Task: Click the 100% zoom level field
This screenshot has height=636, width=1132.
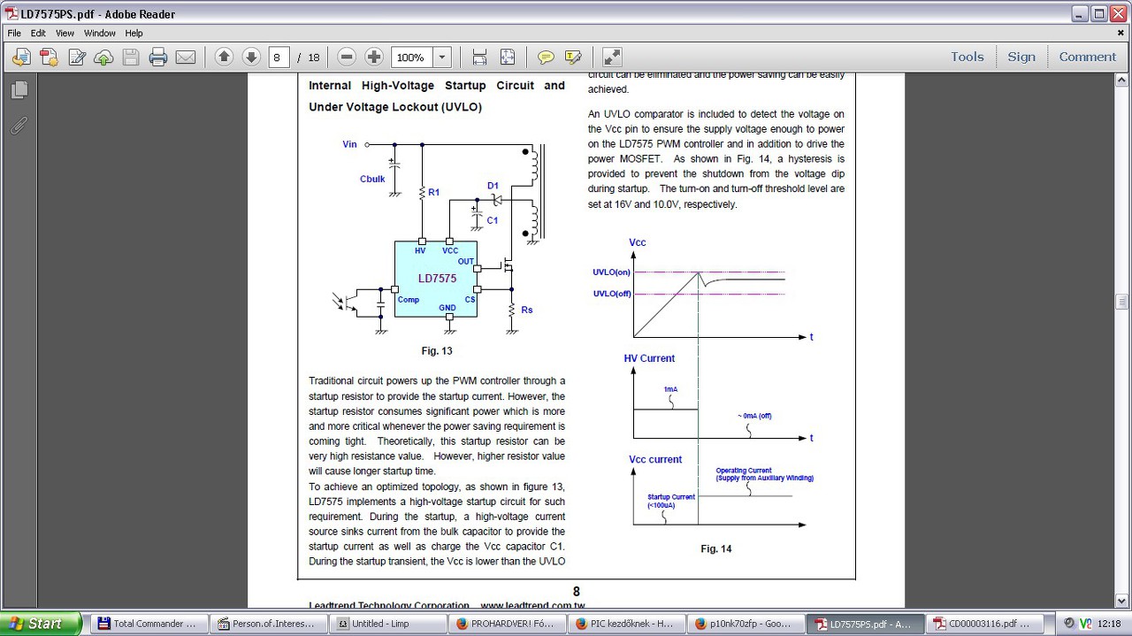Action: [411, 57]
